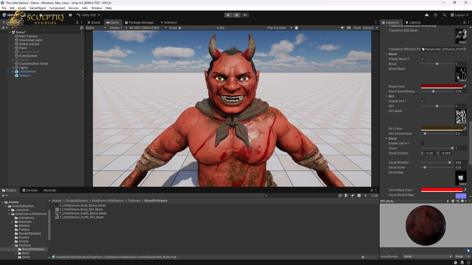Open the Inspector panel options menu
Viewport: 472px width, 265px height.
[x=468, y=22]
